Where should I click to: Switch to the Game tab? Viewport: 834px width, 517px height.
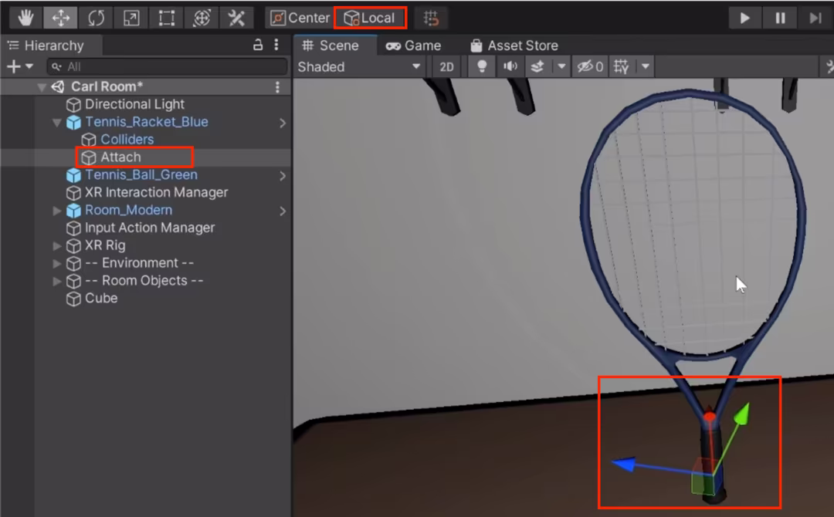tap(413, 46)
